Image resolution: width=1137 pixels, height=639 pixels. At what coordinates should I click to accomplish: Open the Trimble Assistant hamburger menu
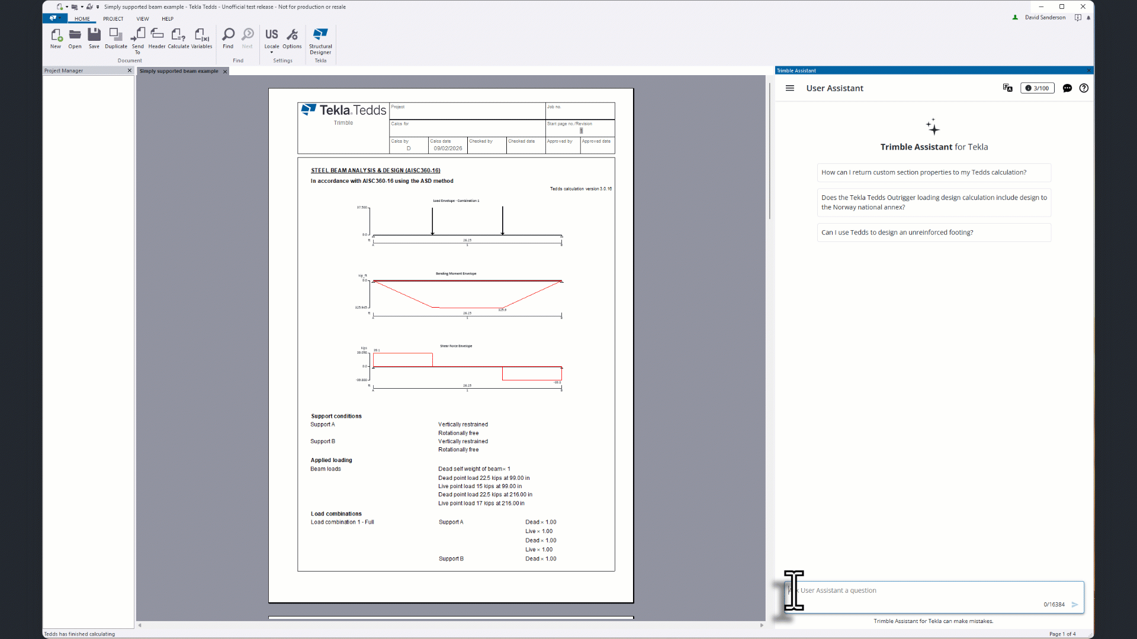click(790, 88)
